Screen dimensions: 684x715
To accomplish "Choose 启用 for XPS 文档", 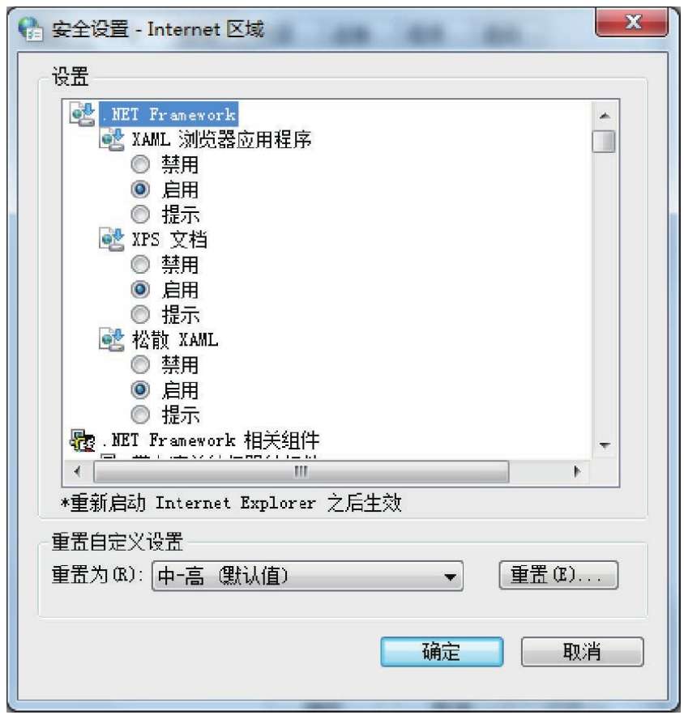I will coord(140,290).
